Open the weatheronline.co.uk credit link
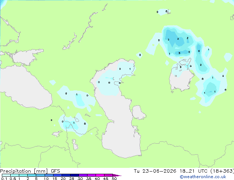234x180 pixels. click(203, 177)
